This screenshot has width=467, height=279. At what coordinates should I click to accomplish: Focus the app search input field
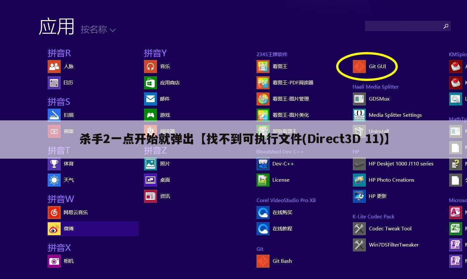tap(408, 26)
